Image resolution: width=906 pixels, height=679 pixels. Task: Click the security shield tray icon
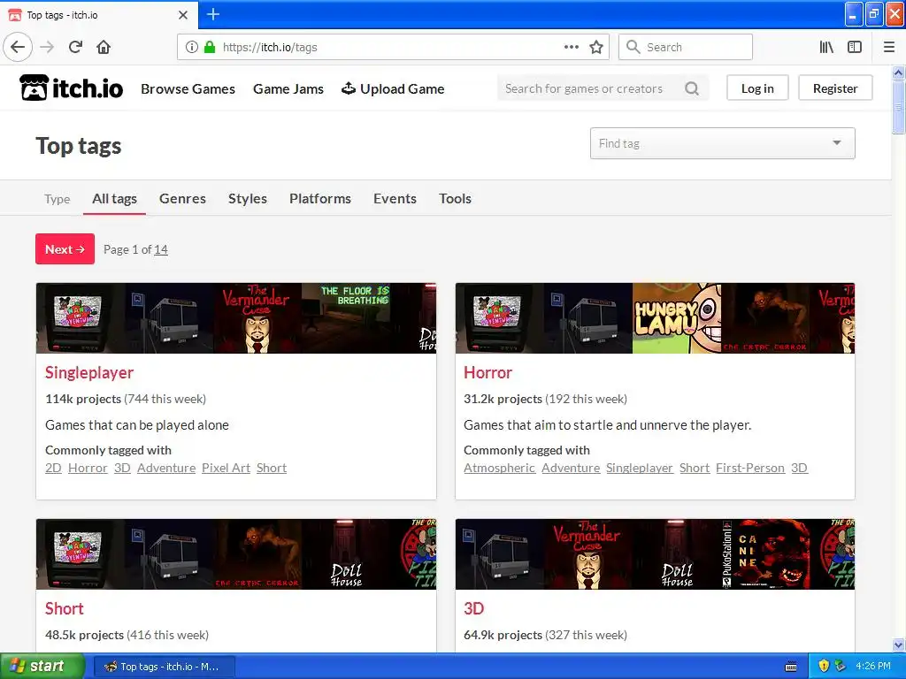(x=824, y=666)
